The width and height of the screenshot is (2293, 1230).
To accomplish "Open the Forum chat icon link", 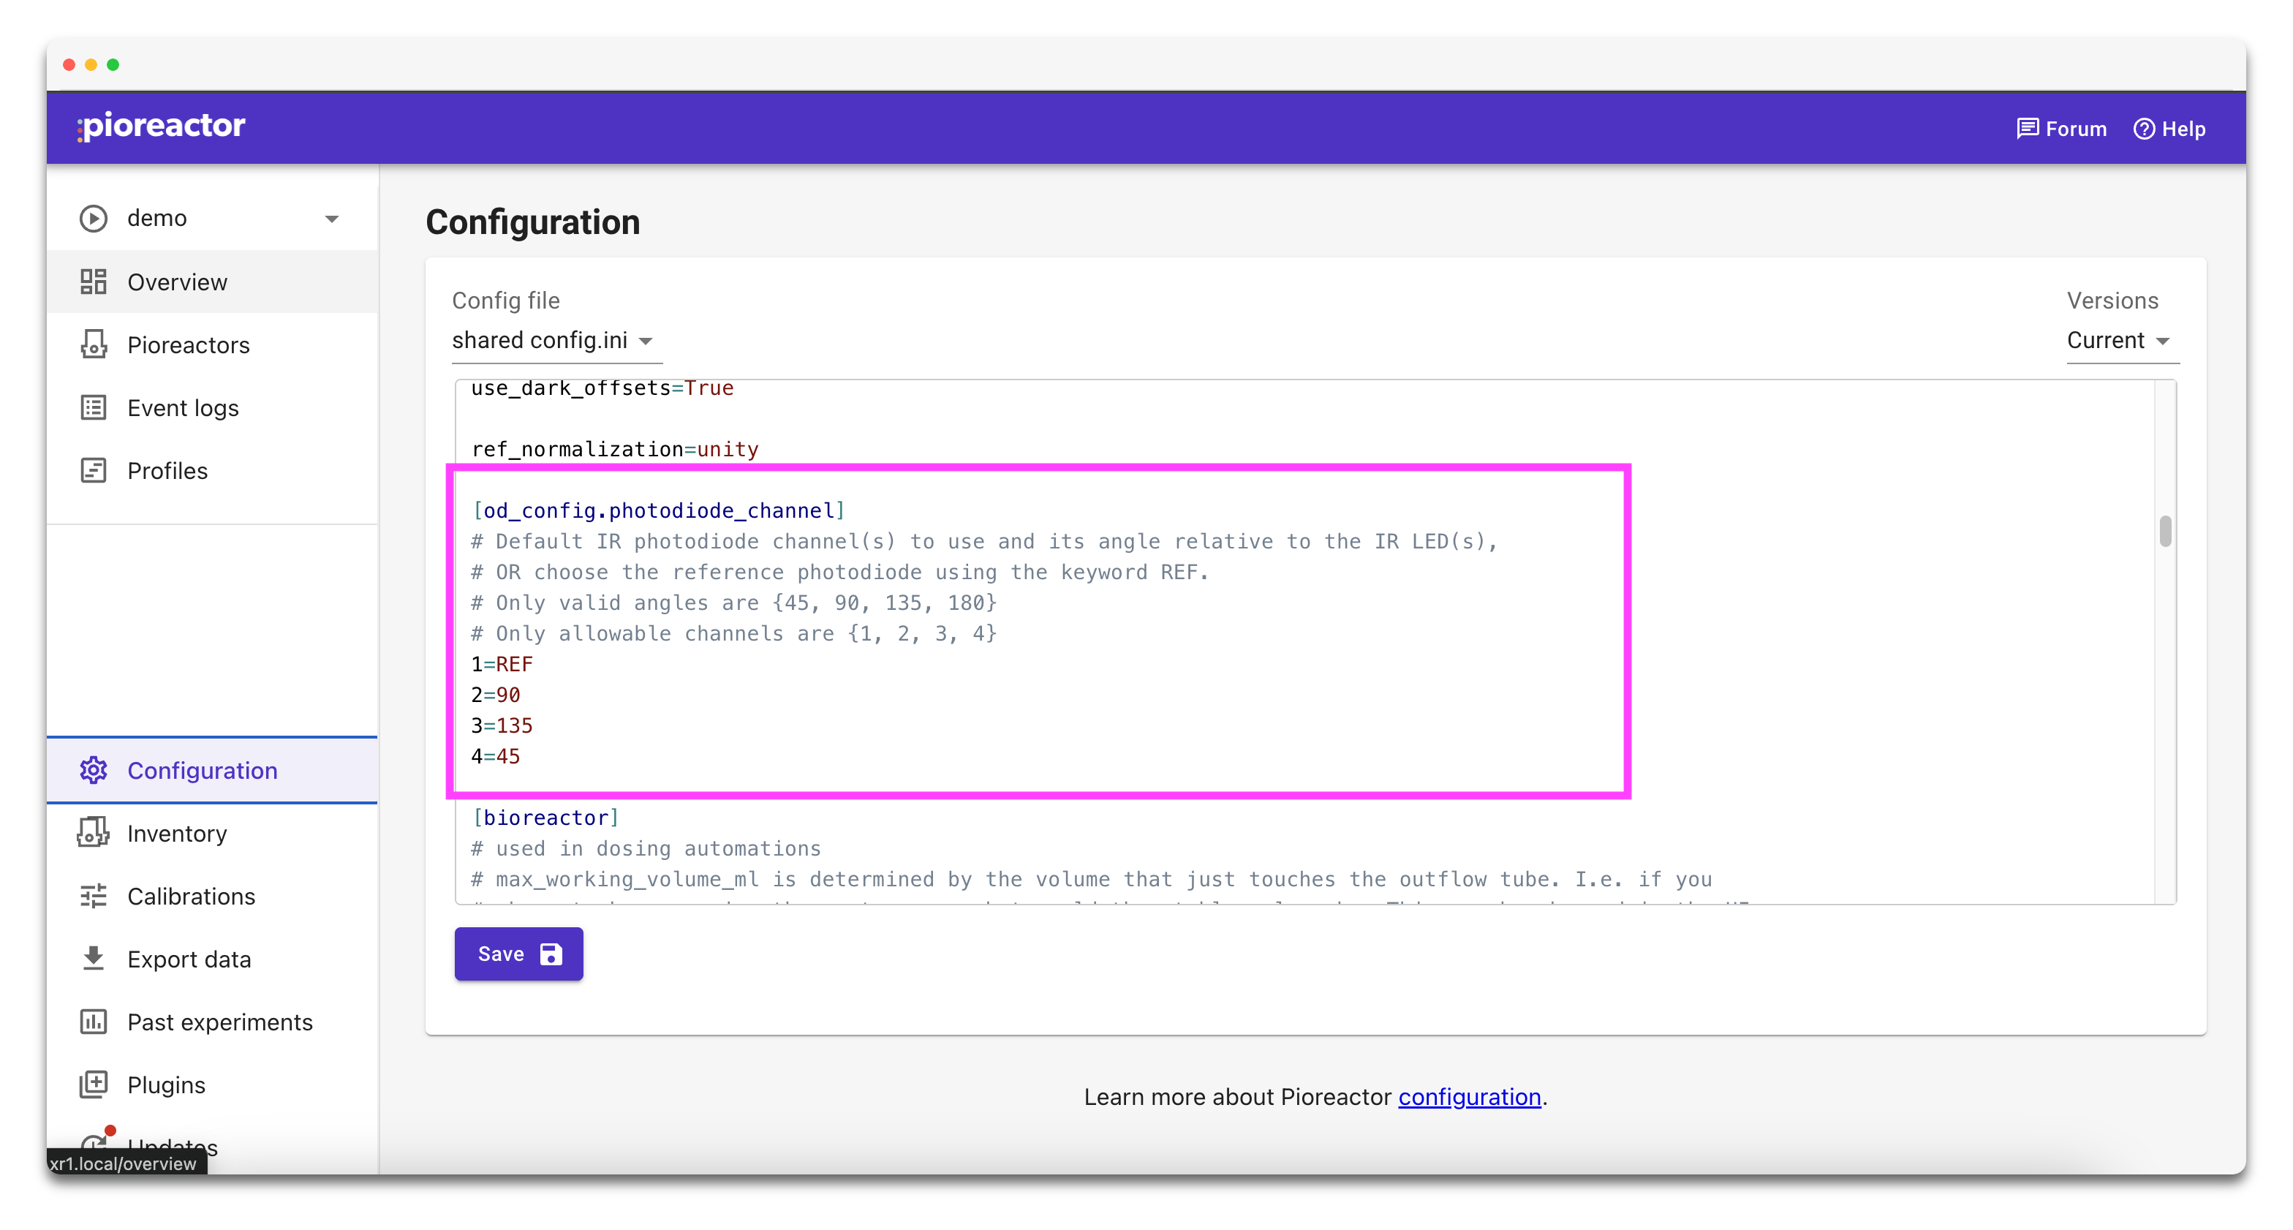I will (2027, 128).
